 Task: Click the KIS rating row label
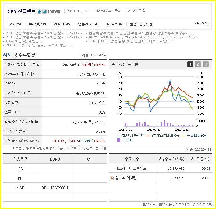click(x=20, y=169)
